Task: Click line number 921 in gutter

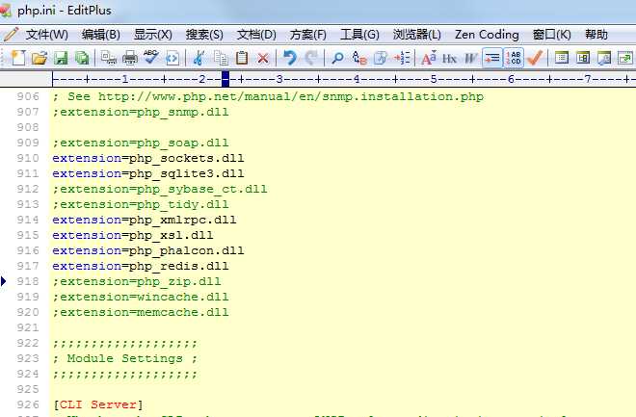Action: tap(28, 327)
